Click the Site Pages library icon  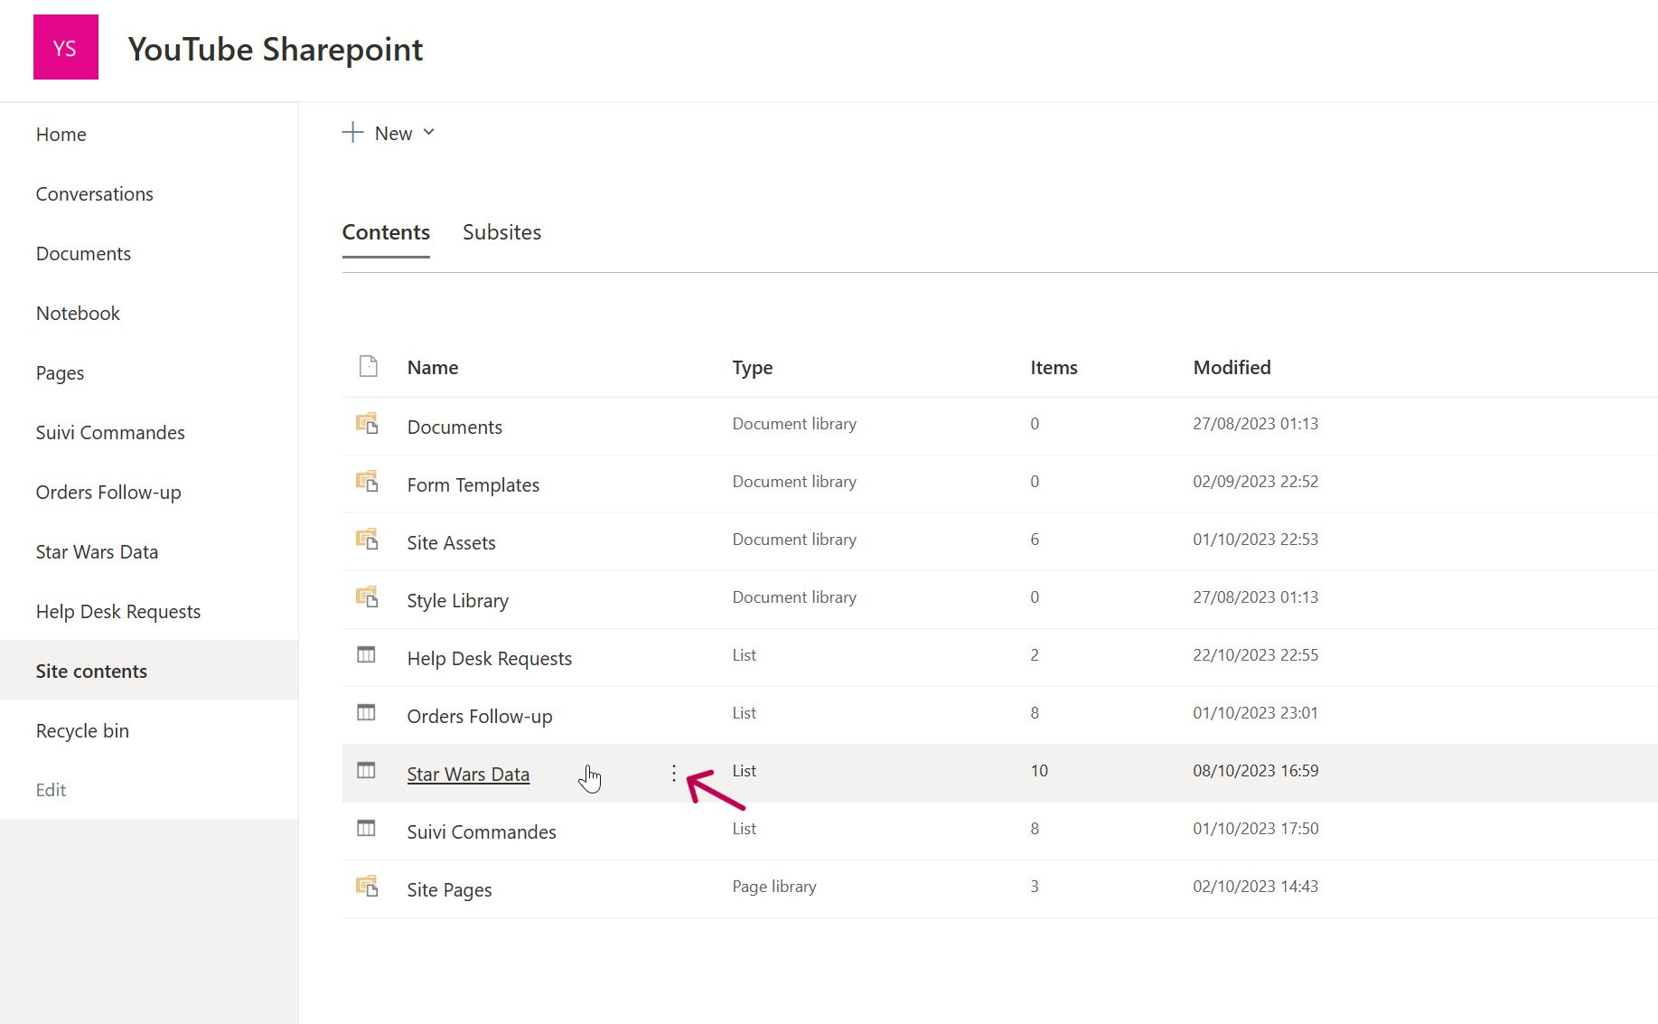(366, 886)
